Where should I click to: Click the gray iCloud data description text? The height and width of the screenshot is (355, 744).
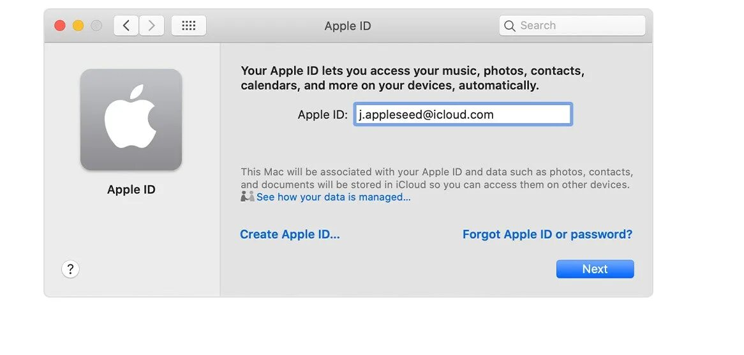tap(436, 178)
